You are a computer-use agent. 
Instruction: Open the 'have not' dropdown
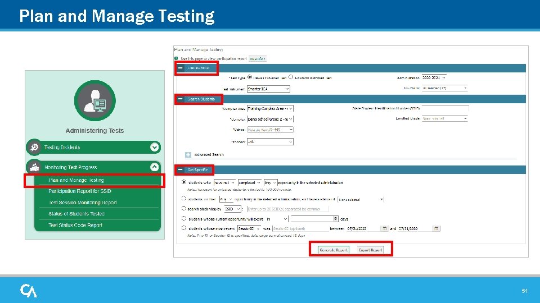224,183
